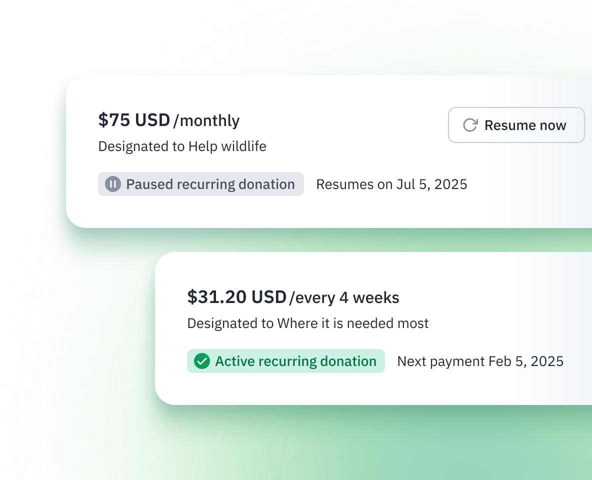This screenshot has width=592, height=480.
Task: Click the Resume now button
Action: pyautogui.click(x=516, y=125)
